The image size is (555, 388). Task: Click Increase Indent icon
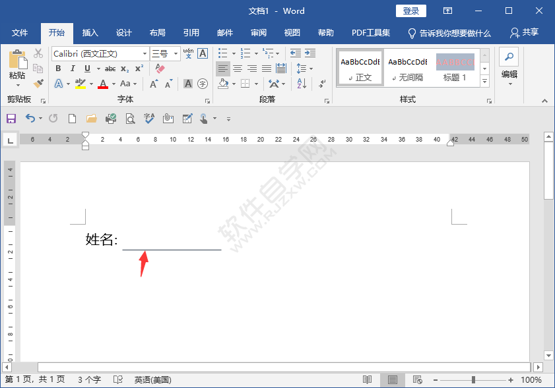[x=310, y=53]
